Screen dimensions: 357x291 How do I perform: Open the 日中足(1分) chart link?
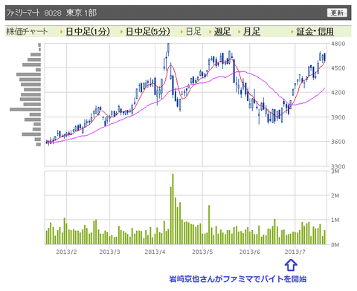[x=88, y=32]
